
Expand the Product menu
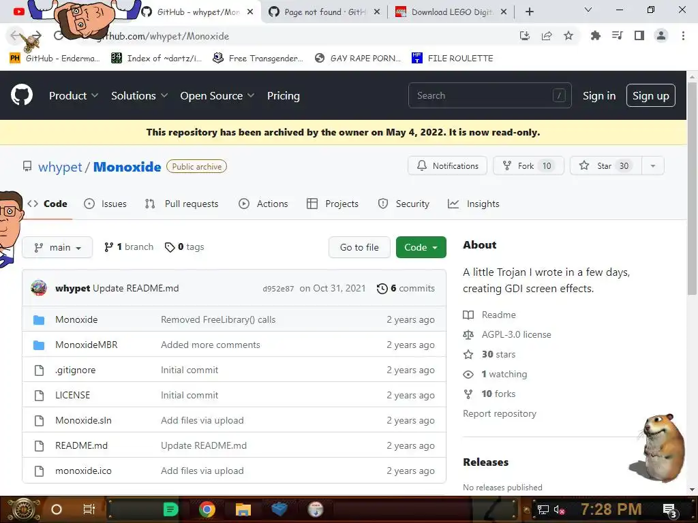coord(74,95)
